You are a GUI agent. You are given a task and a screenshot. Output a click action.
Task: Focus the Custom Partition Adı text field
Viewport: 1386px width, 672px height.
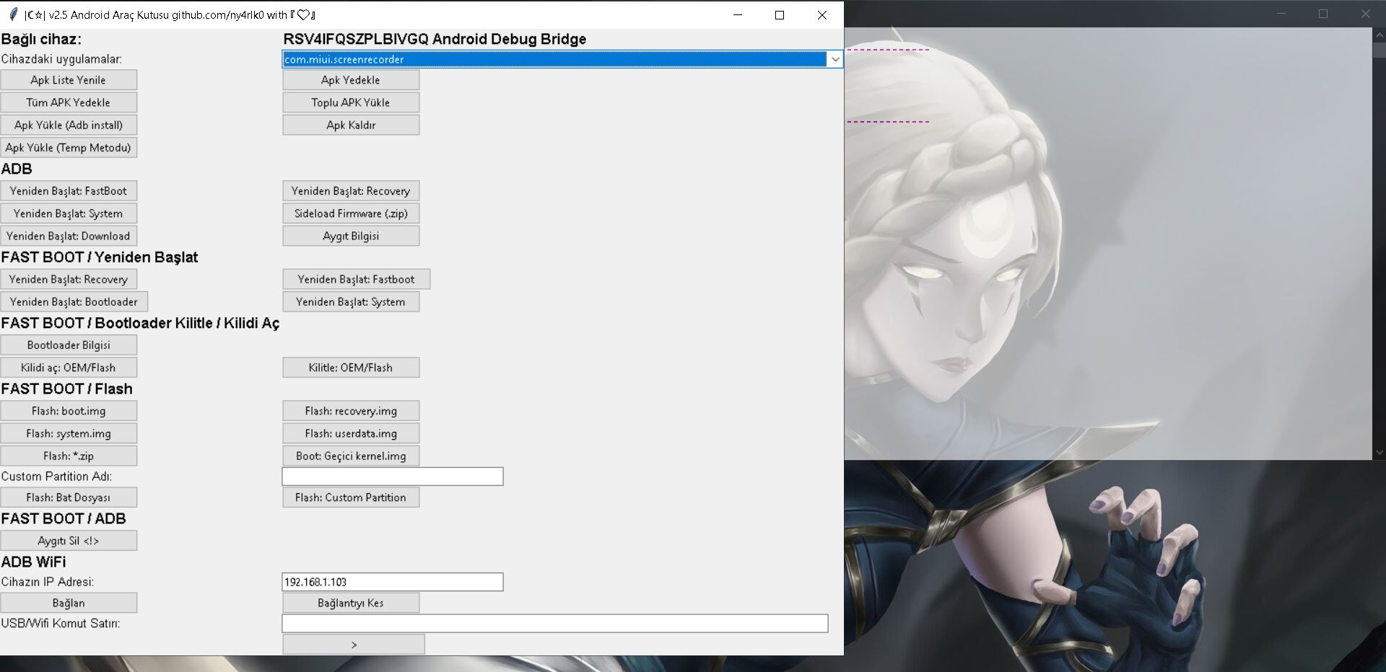pyautogui.click(x=392, y=477)
